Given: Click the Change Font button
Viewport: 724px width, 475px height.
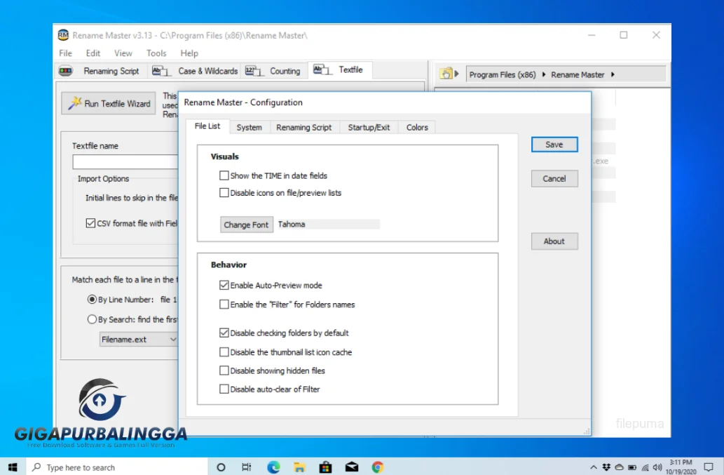Looking at the screenshot, I should [x=246, y=225].
